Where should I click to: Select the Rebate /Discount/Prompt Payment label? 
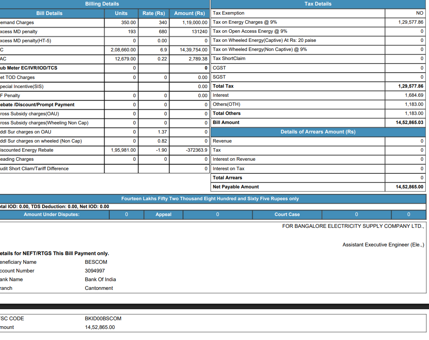pos(37,104)
